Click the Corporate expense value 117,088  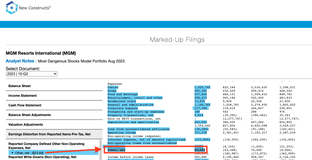pos(201,108)
